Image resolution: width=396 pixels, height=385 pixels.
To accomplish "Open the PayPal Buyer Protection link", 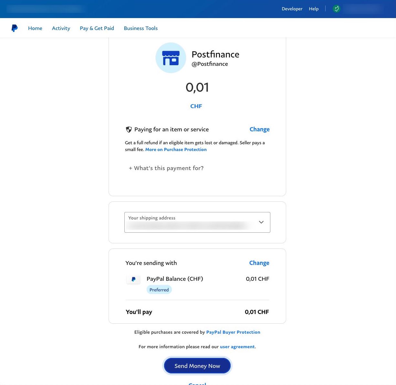I will pyautogui.click(x=233, y=332).
